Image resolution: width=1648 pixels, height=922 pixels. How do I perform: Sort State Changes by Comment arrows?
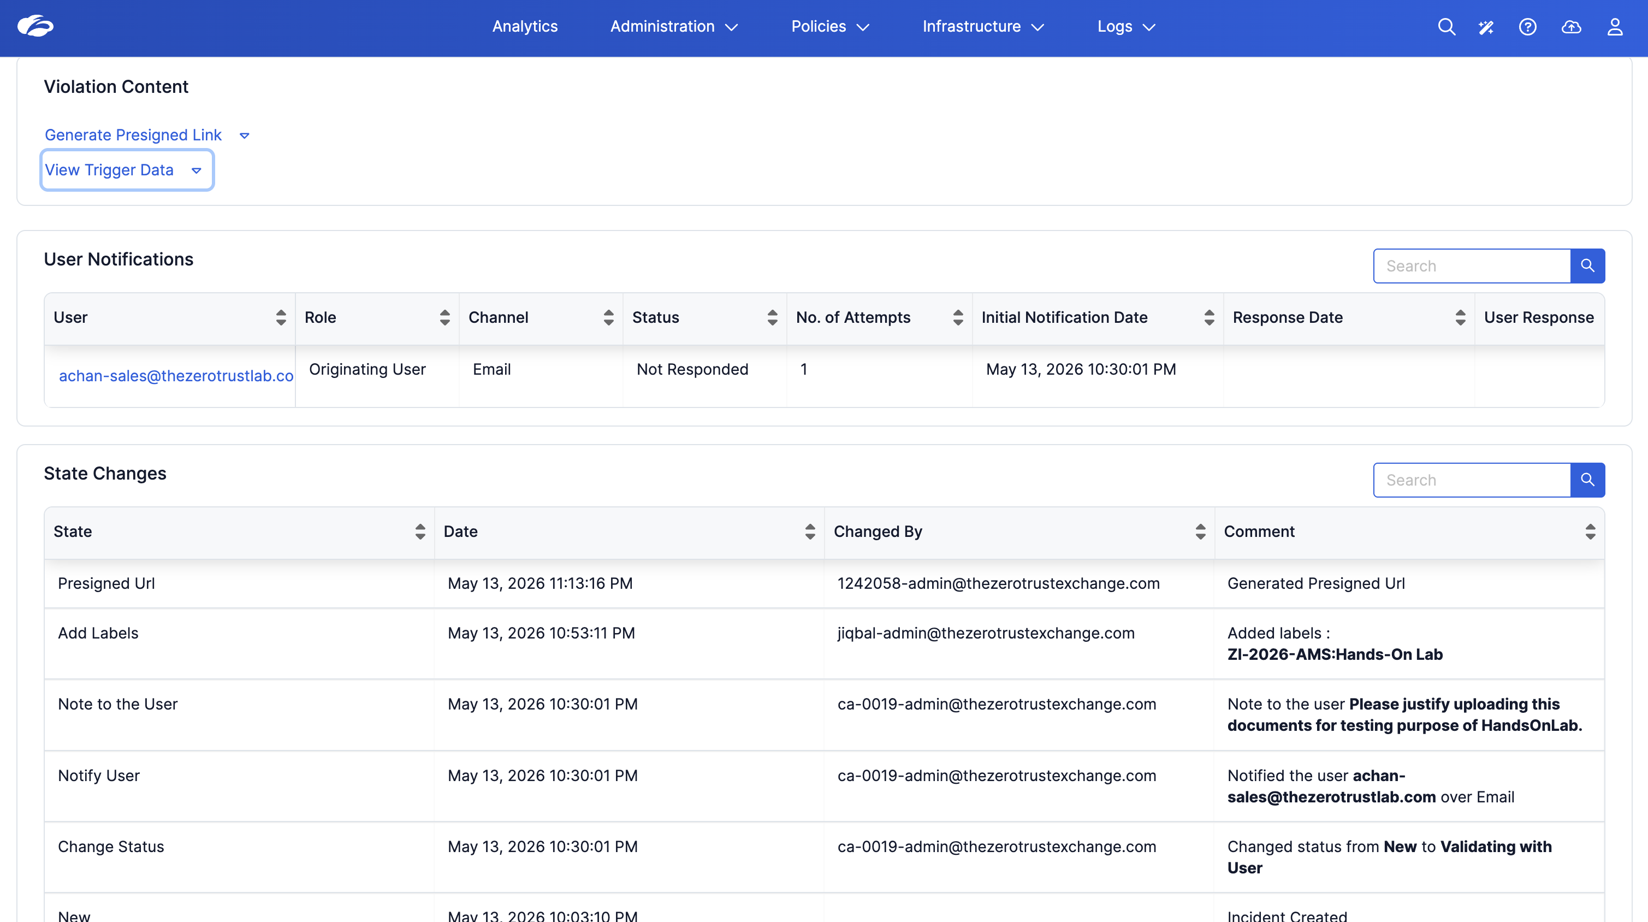click(1590, 531)
